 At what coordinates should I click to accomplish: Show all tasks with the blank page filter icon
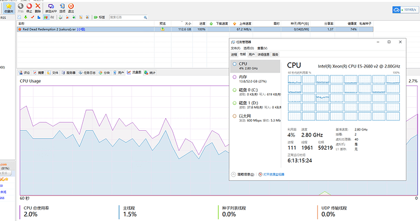[19, 17]
